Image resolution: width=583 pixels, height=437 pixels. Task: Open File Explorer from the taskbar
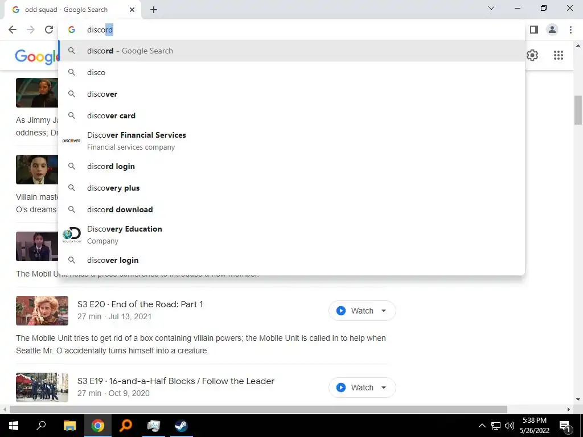coord(69,426)
